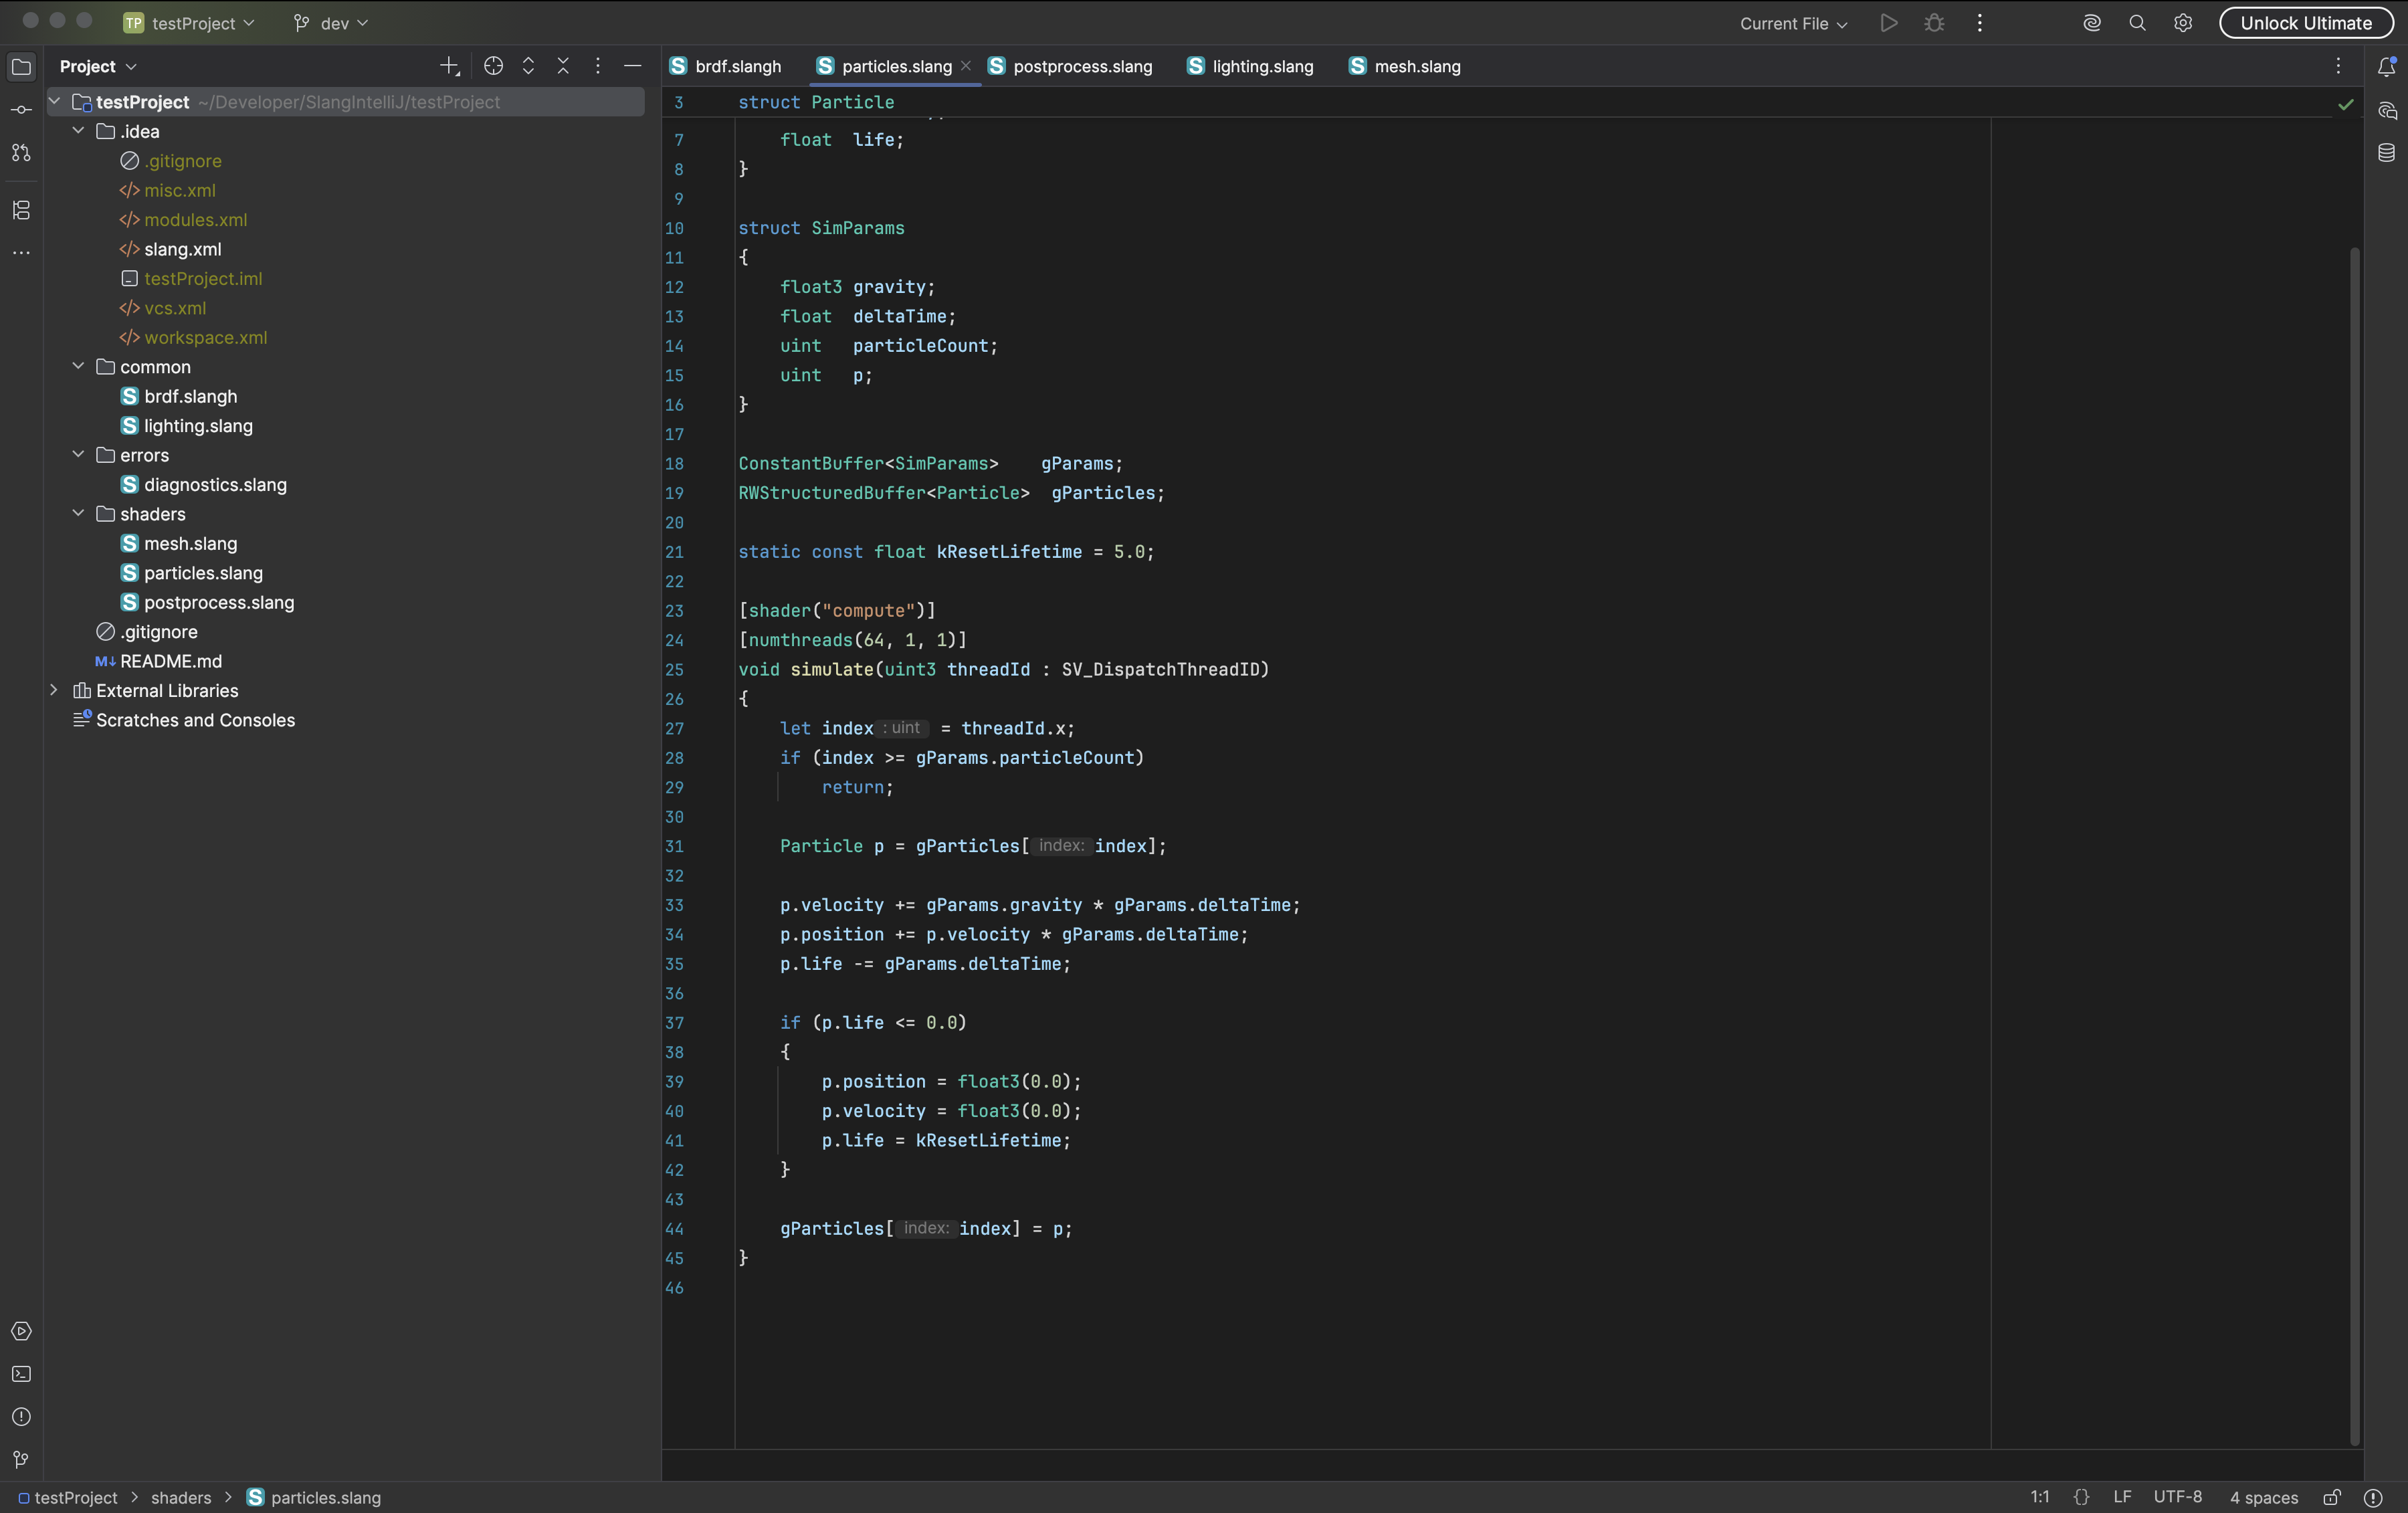
Task: Open diagnostics.slang in project tree
Action: click(x=215, y=484)
